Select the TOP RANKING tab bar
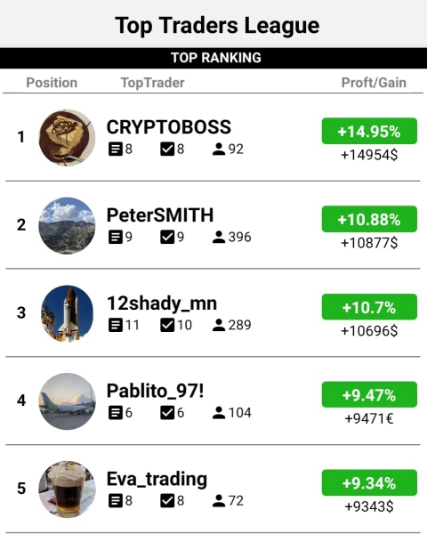427x534 pixels. click(213, 58)
